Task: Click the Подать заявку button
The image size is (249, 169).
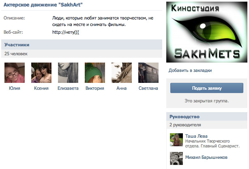Action: point(207,88)
